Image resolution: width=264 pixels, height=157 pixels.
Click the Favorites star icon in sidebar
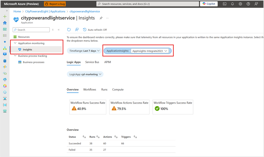[5, 42]
